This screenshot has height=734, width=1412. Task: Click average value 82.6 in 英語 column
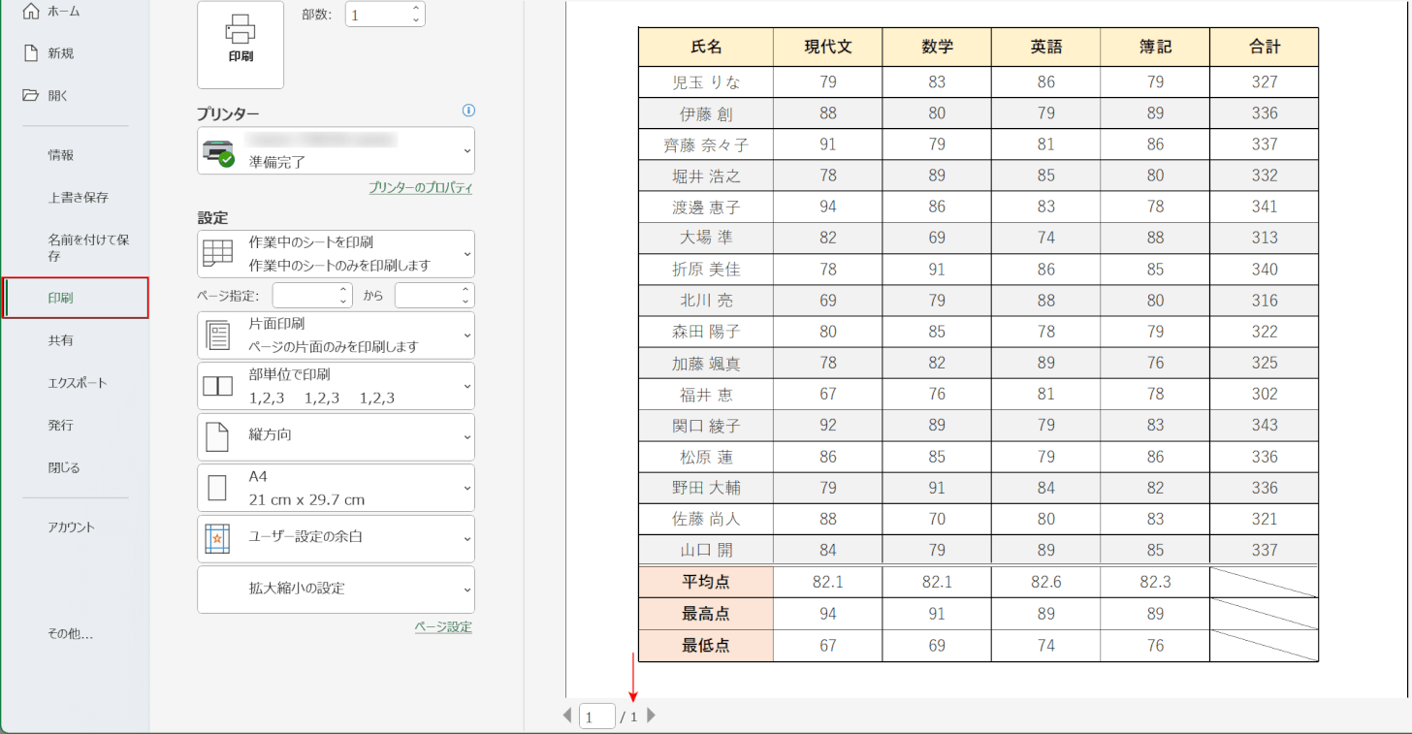(x=1046, y=582)
